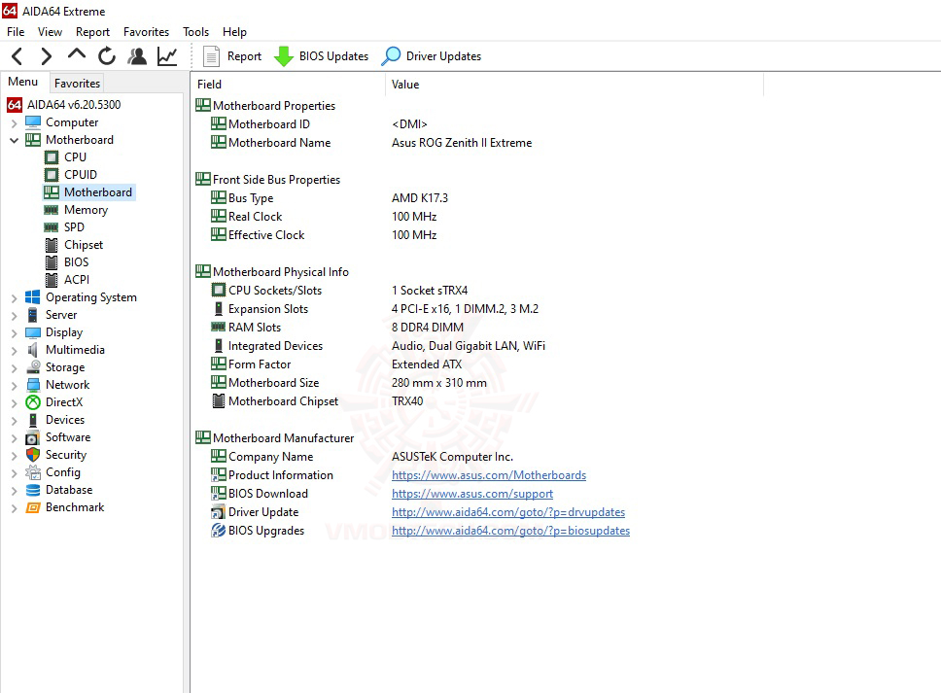
Task: Click the Operating System Windows icon
Action: point(33,297)
